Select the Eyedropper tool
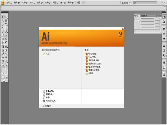This screenshot has width=167, height=125. 3,54
